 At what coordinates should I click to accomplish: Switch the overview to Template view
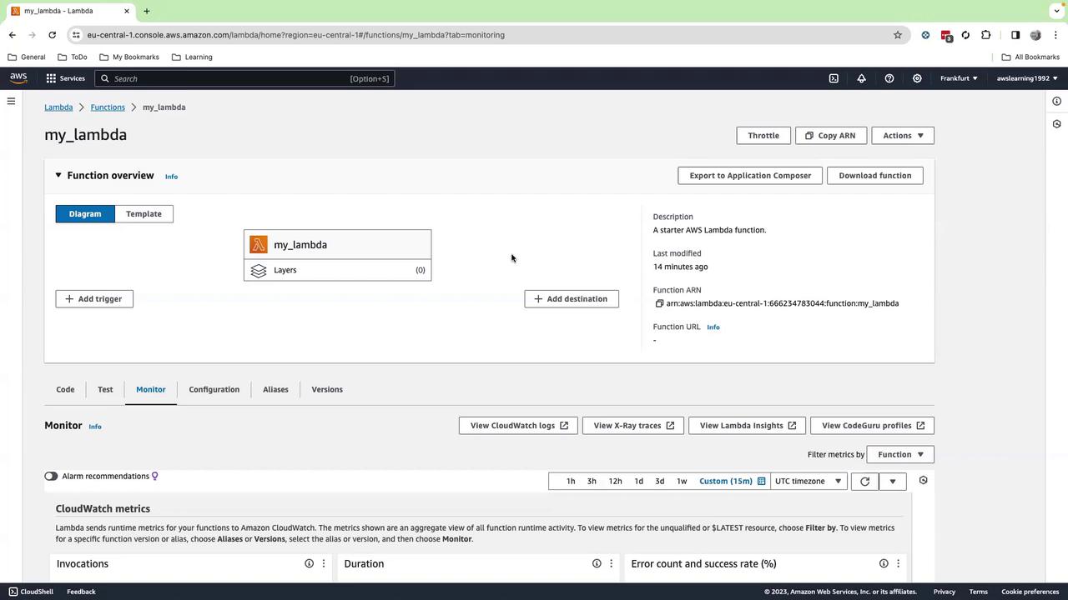pyautogui.click(x=144, y=214)
